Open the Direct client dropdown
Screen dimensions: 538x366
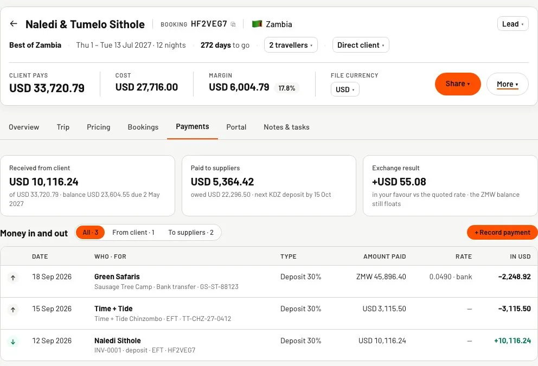pyautogui.click(x=361, y=45)
